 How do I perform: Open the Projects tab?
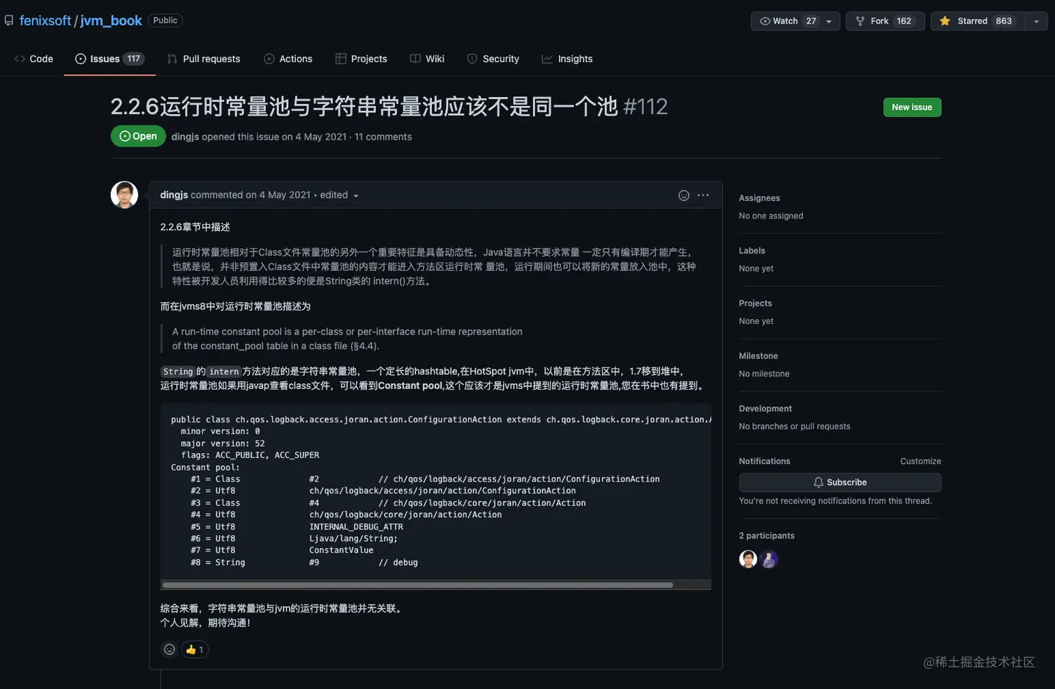pyautogui.click(x=361, y=59)
